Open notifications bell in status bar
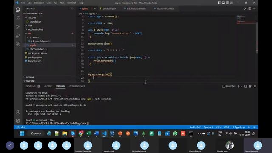 pos(254,127)
